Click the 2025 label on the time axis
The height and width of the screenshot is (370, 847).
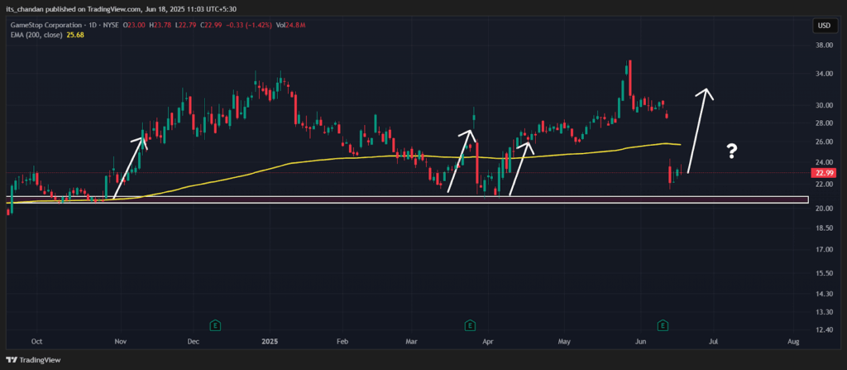point(269,342)
